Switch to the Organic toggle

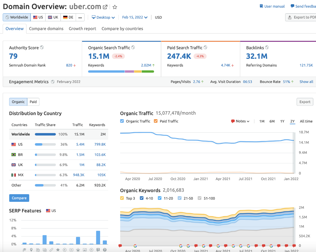(x=18, y=102)
